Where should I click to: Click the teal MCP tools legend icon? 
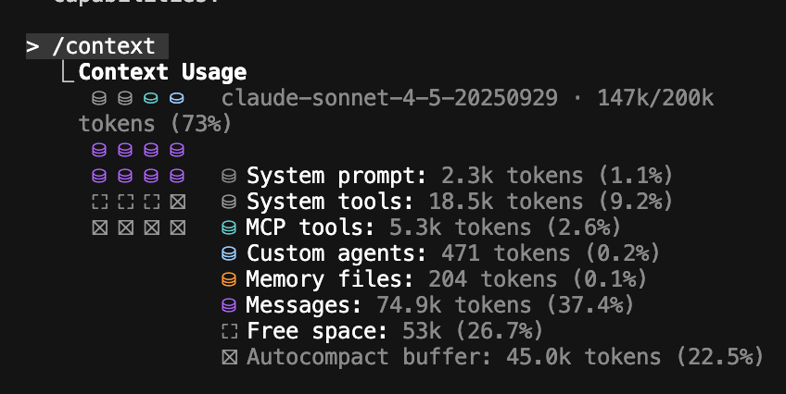click(x=229, y=228)
